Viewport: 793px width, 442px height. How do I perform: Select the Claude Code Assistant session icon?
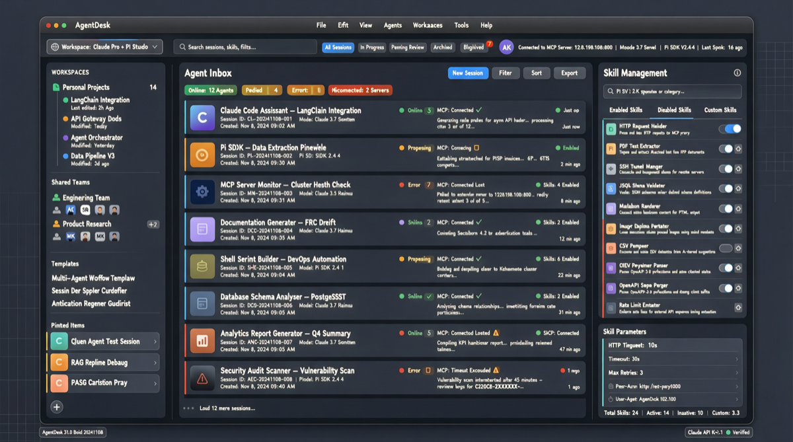click(x=202, y=118)
